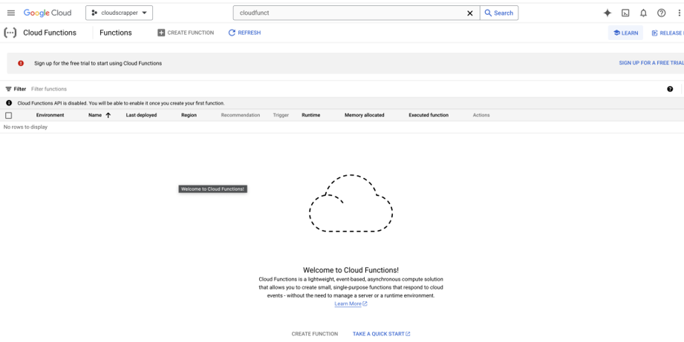Open the Gemini sparkle assistant icon

608,13
